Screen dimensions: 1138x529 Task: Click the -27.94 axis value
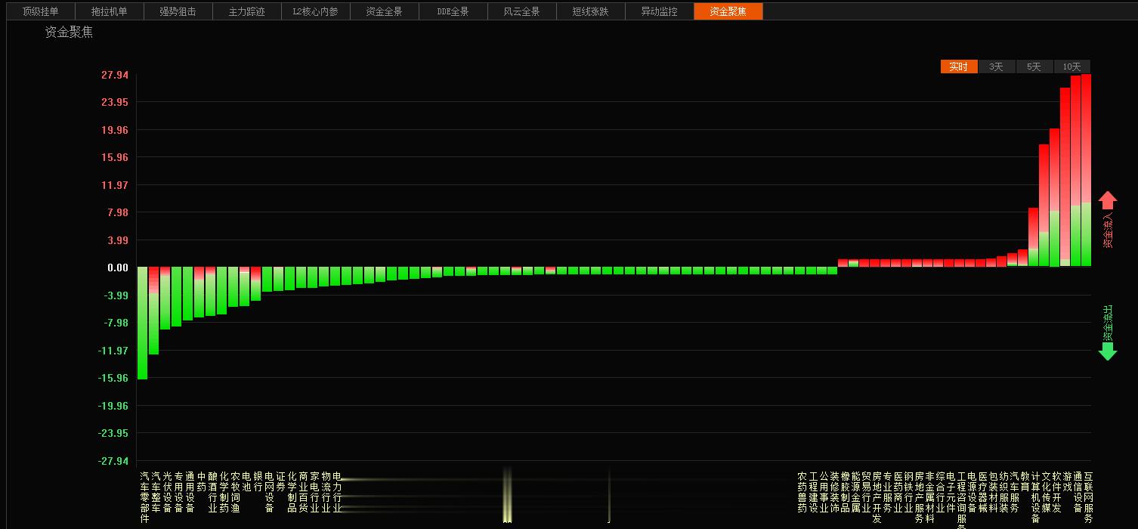(113, 461)
